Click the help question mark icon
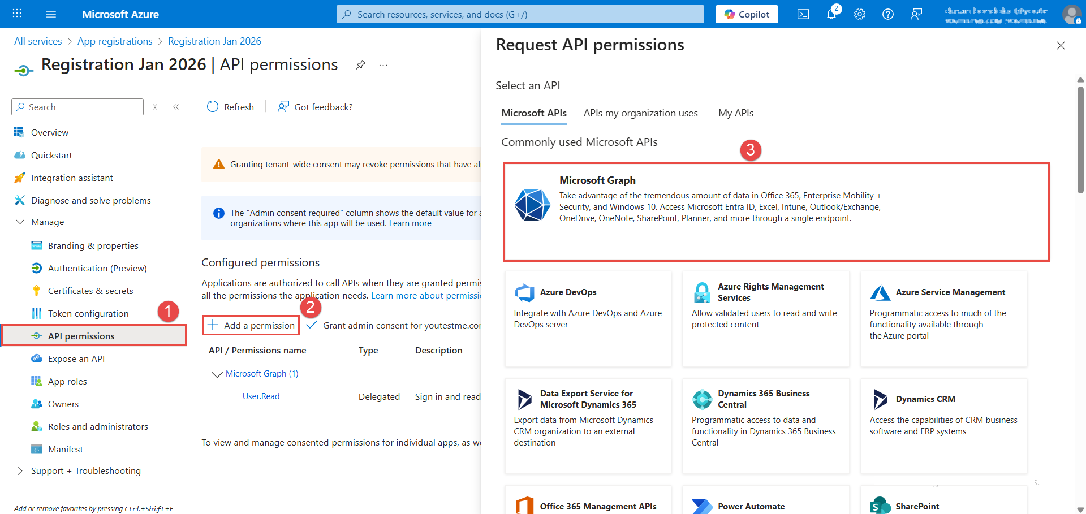 pos(888,14)
